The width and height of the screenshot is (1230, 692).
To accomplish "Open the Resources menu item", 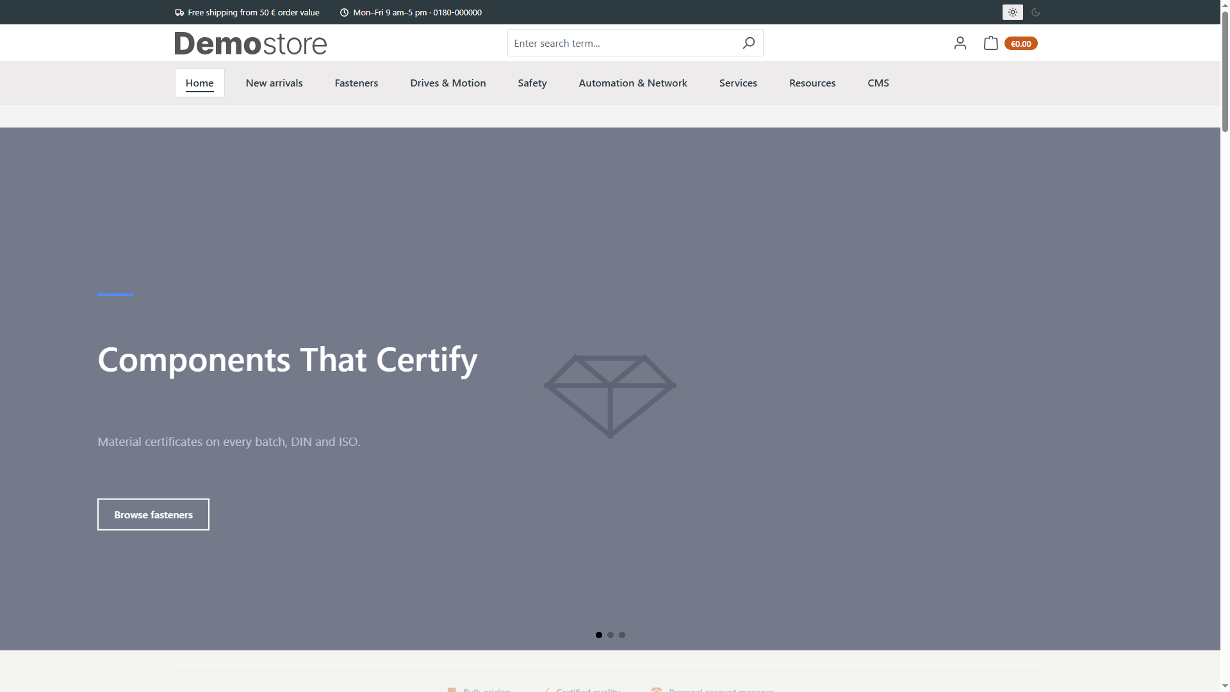I will pyautogui.click(x=812, y=83).
